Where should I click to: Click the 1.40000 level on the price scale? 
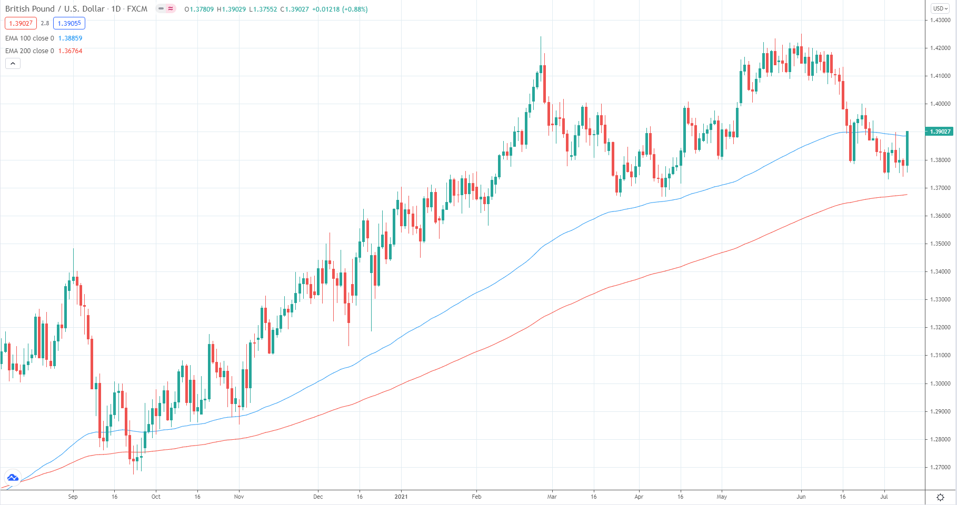pyautogui.click(x=940, y=104)
